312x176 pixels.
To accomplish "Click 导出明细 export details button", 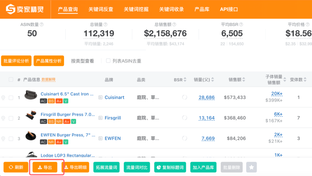I will [x=76, y=167].
